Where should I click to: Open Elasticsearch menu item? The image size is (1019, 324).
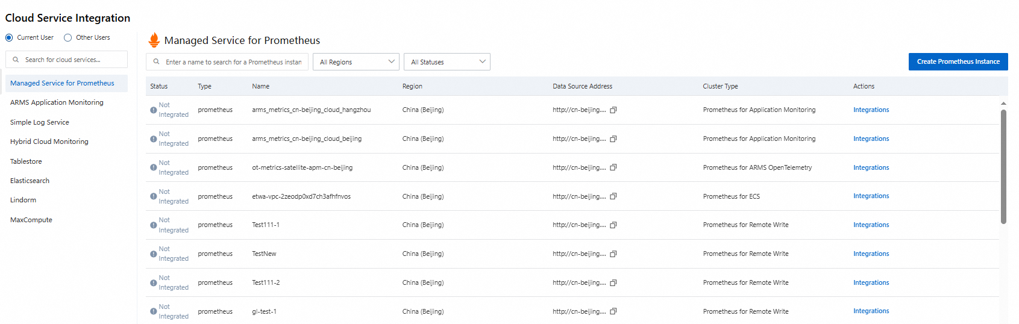tap(66, 181)
